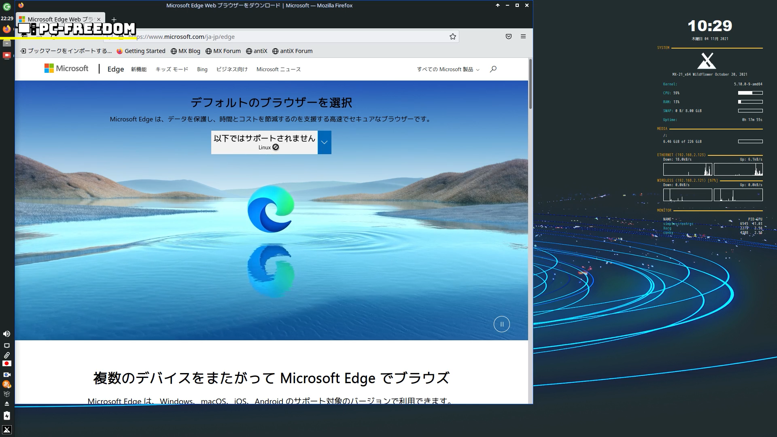Open the clipboard paperclip tray icon
This screenshot has width=777, height=437.
7,355
